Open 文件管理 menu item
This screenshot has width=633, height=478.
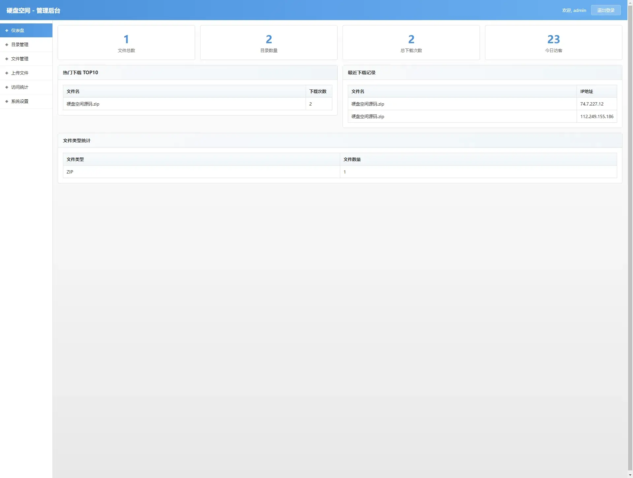tap(20, 59)
